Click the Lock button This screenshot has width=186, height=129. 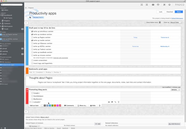pyautogui.click(x=161, y=12)
